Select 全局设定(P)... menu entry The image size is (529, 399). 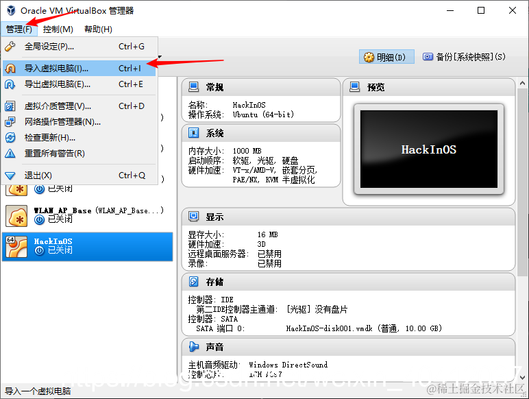click(x=79, y=47)
